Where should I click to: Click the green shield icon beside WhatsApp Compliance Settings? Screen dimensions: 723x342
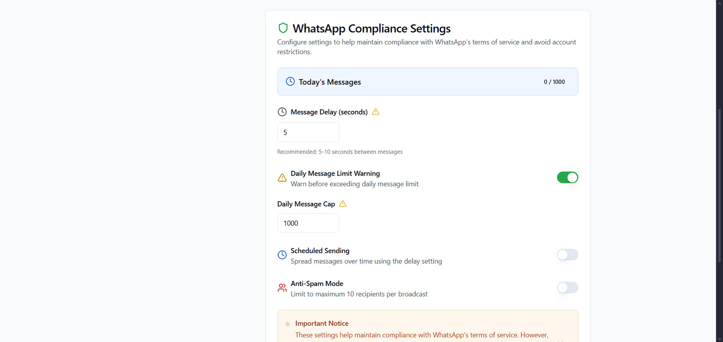pyautogui.click(x=283, y=28)
